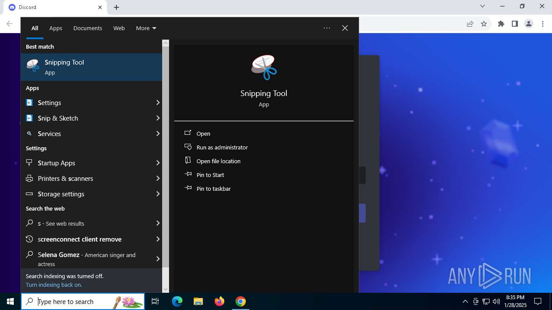Image resolution: width=552 pixels, height=310 pixels.
Task: Open Chrome's tab search dropdown arrow
Action: (483, 6)
